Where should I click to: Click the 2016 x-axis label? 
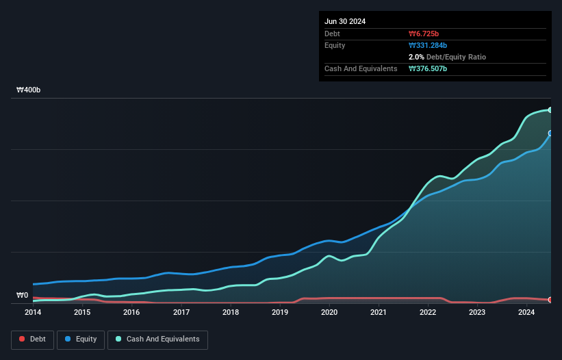[x=131, y=312]
